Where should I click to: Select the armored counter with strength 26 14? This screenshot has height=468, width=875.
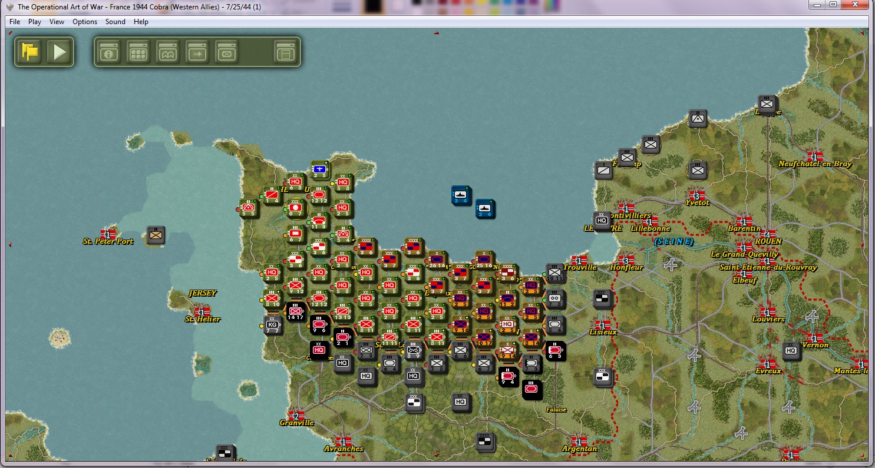[x=437, y=260]
